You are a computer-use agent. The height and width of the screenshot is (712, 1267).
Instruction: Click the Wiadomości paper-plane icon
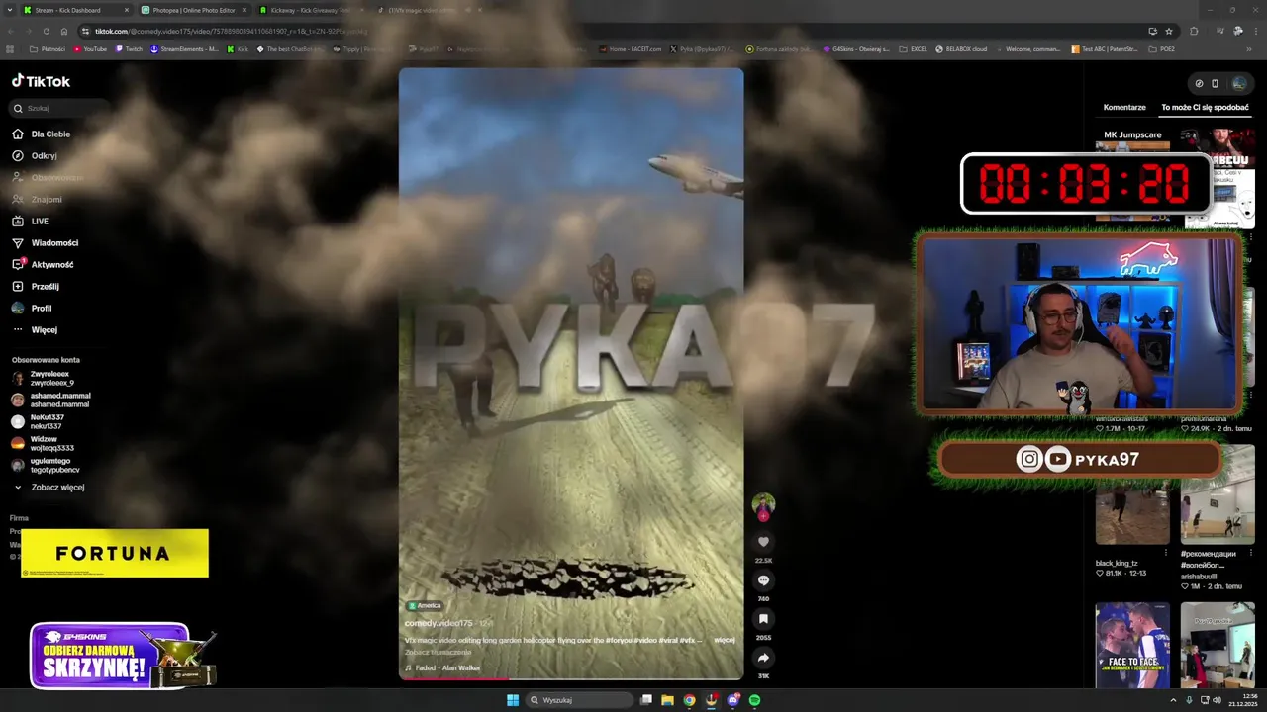coord(18,242)
